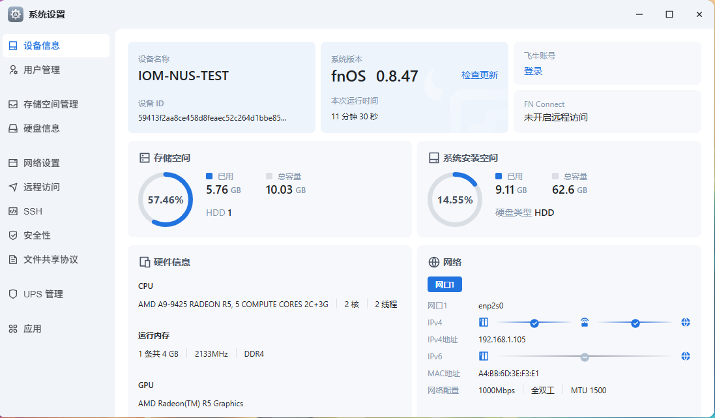Click the 网络 globe header icon
715x418 pixels.
(433, 262)
